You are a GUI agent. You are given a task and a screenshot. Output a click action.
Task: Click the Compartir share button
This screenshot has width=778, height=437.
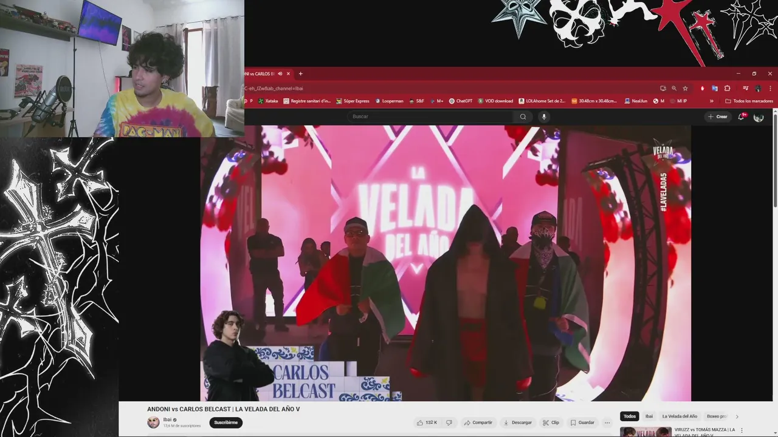478,422
